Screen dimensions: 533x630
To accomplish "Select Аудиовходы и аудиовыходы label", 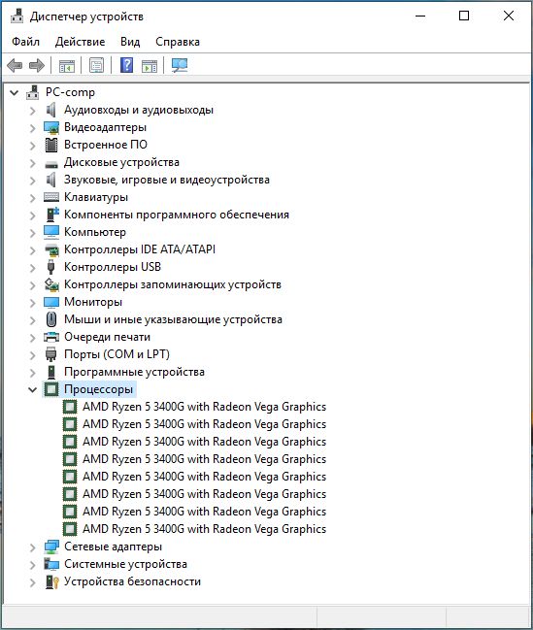I will [x=139, y=110].
